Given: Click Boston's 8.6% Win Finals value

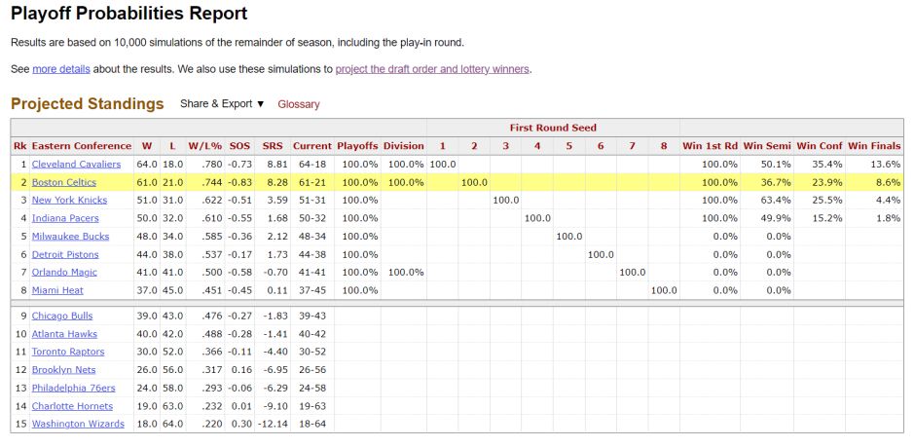Looking at the screenshot, I should [888, 182].
